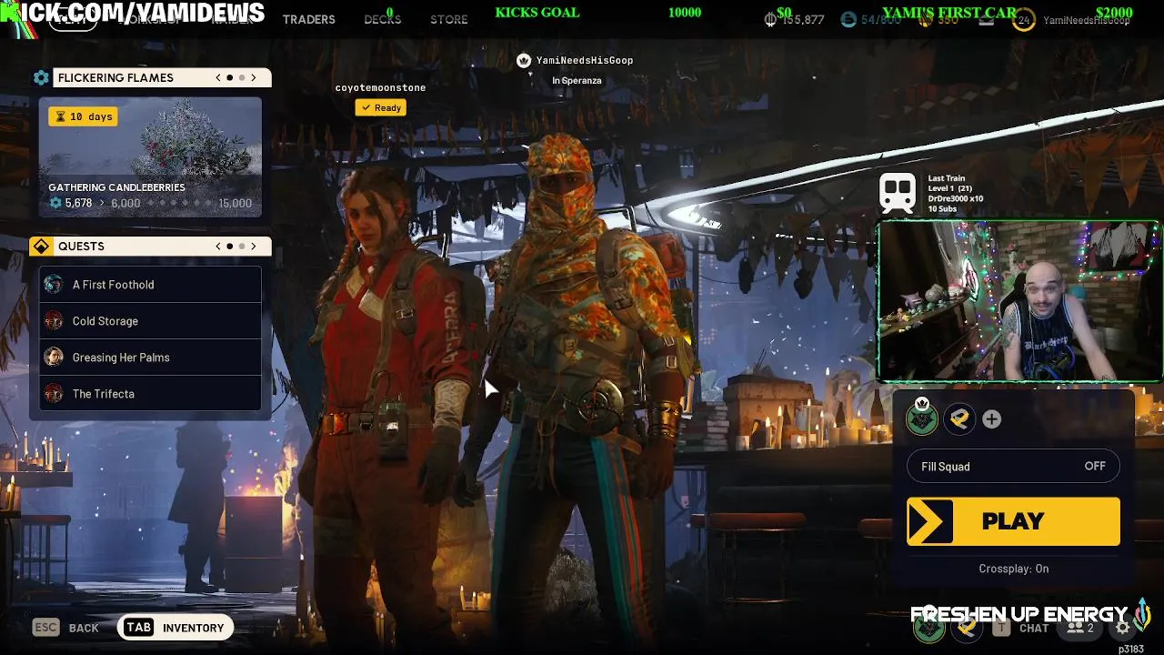
Task: Show the previous Quests page
Action: [x=218, y=247]
